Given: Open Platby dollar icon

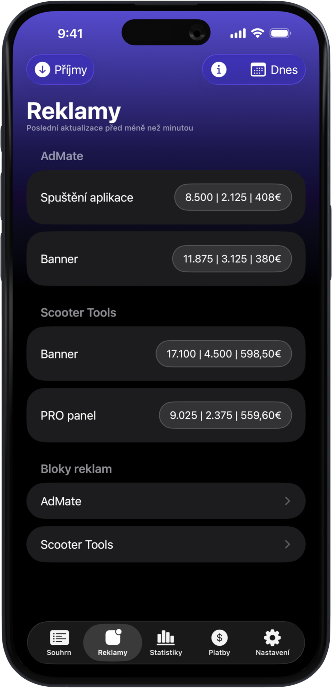Looking at the screenshot, I should [219, 637].
